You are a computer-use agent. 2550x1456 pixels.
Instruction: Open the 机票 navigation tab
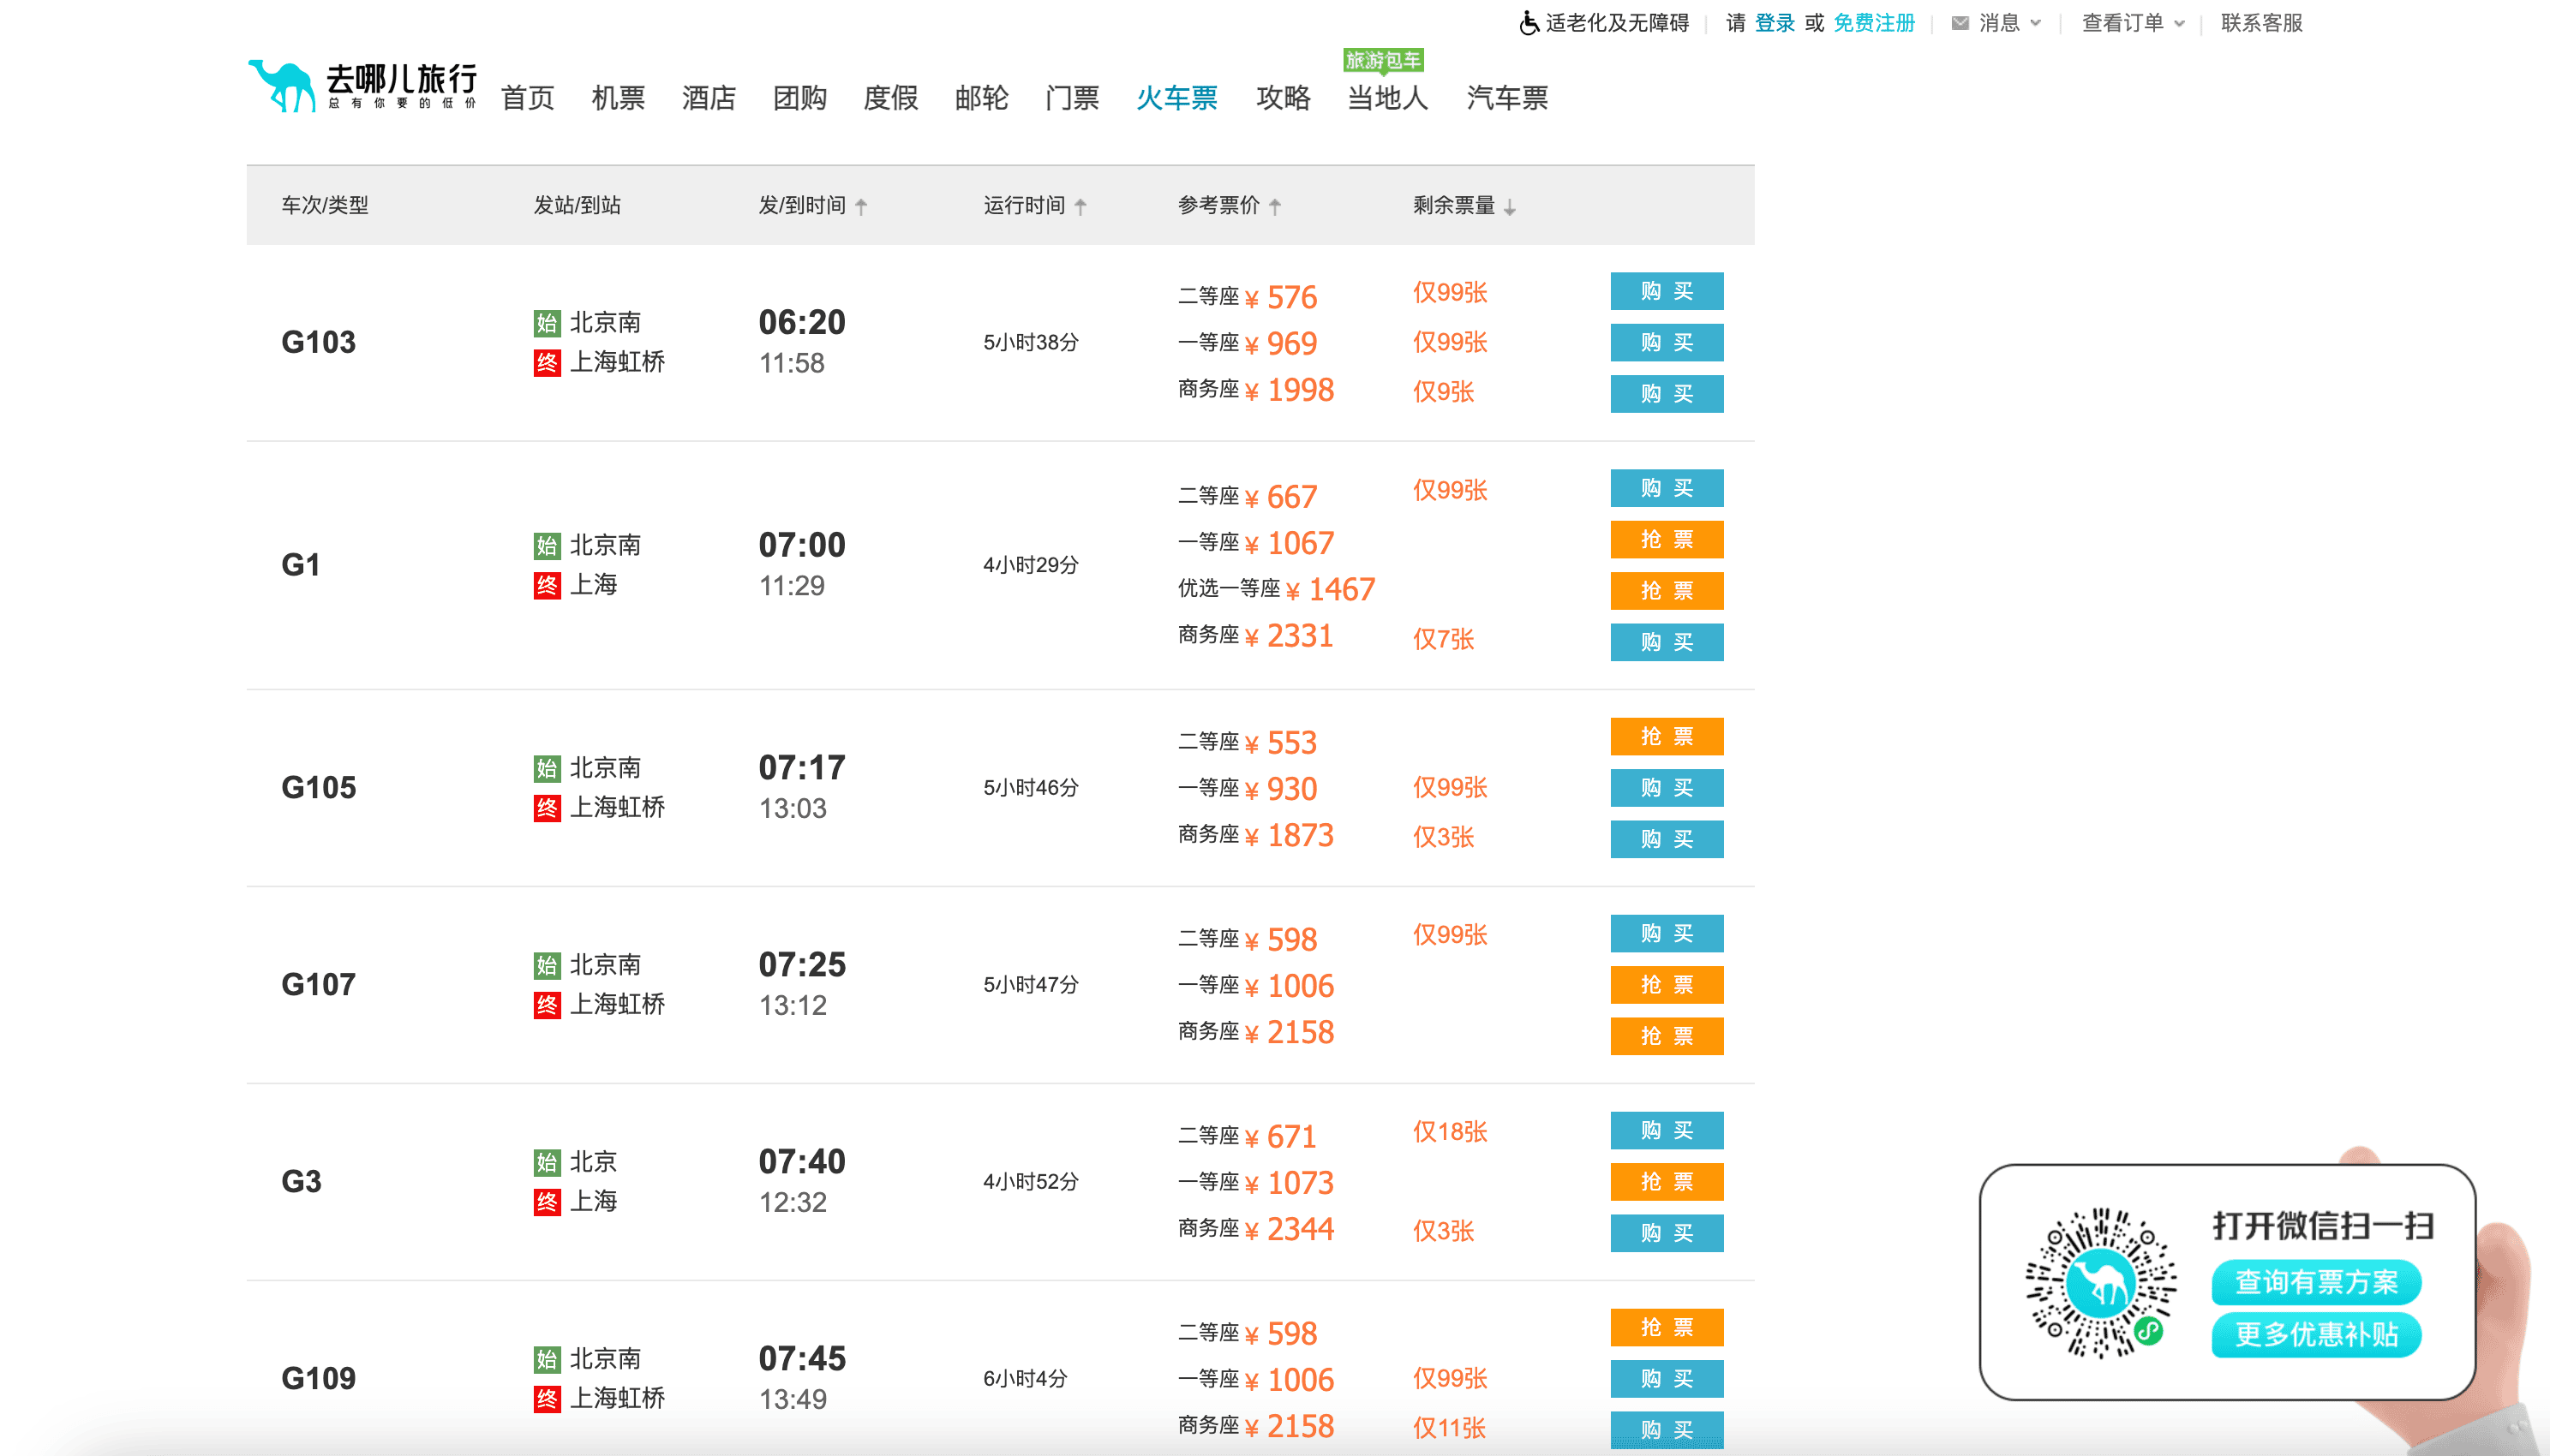617,98
